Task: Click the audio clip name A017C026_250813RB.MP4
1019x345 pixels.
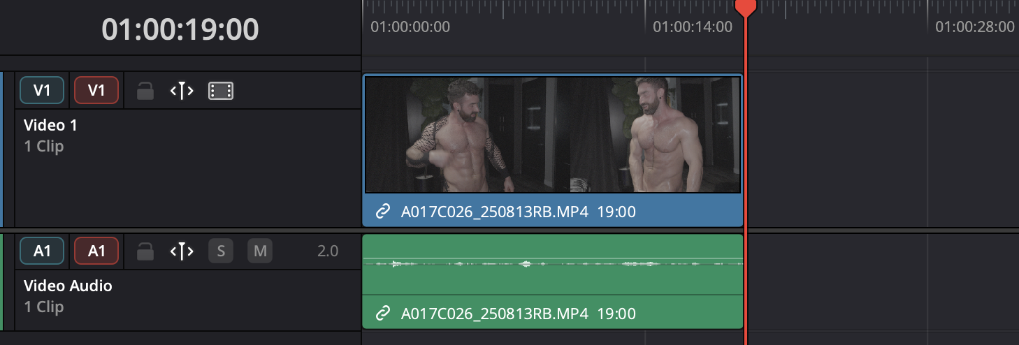Action: click(x=495, y=313)
